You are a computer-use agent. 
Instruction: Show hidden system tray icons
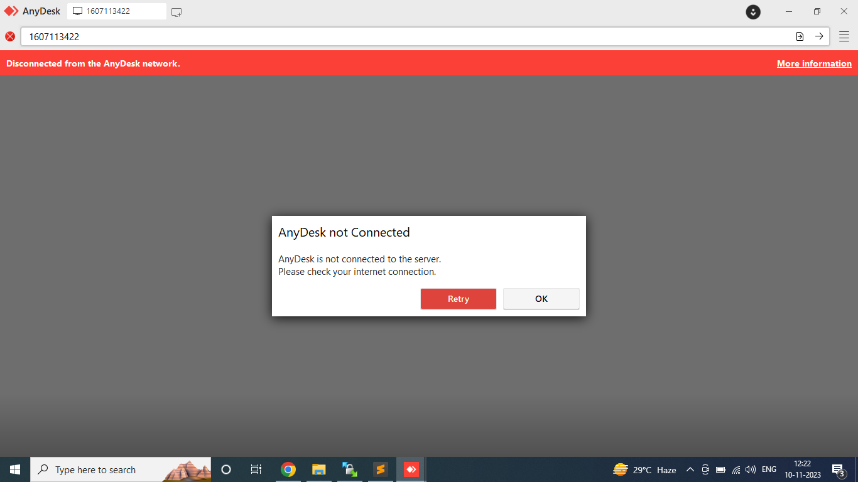690,469
